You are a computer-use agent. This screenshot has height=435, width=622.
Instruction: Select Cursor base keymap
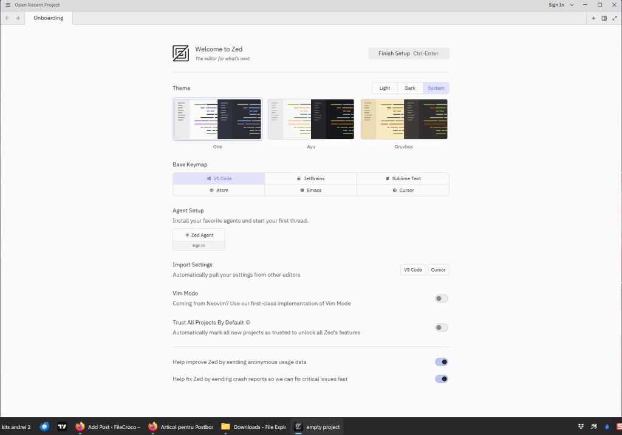[403, 190]
